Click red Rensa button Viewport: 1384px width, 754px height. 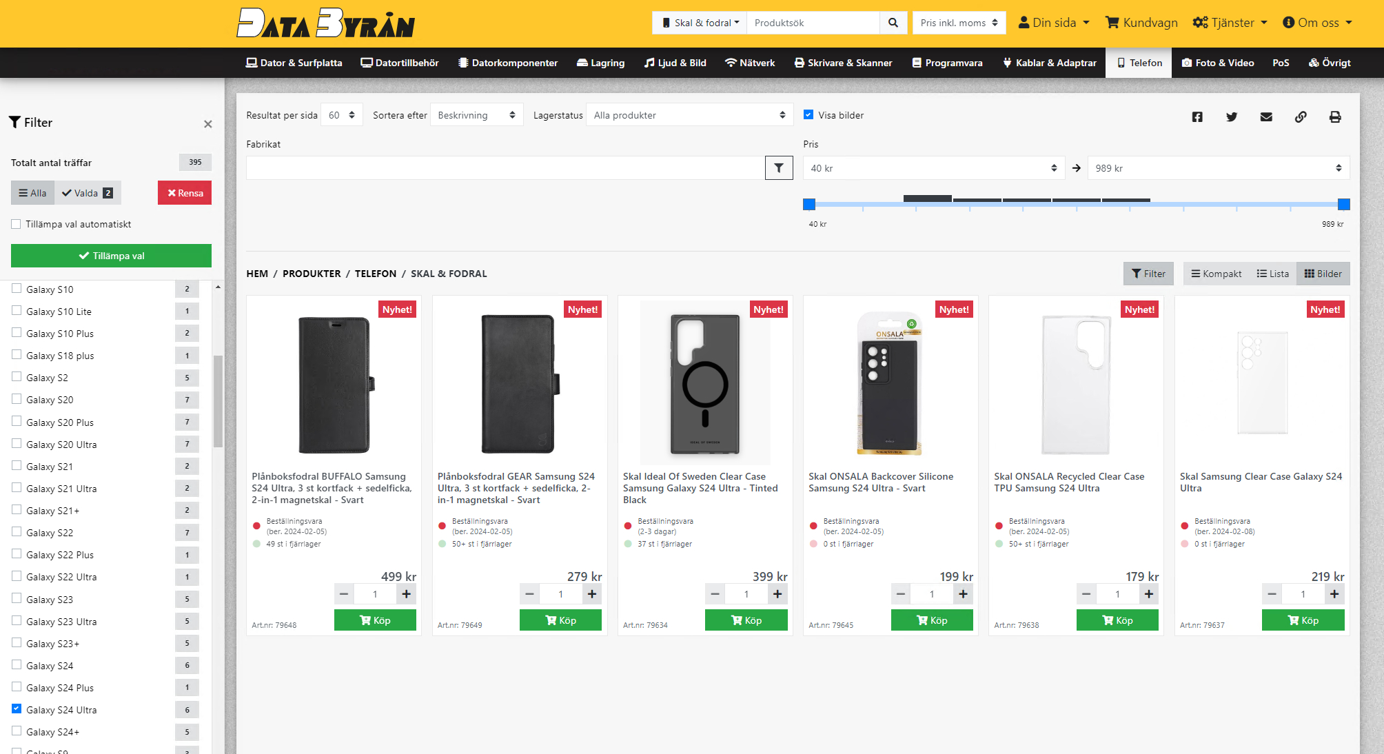[x=185, y=193]
